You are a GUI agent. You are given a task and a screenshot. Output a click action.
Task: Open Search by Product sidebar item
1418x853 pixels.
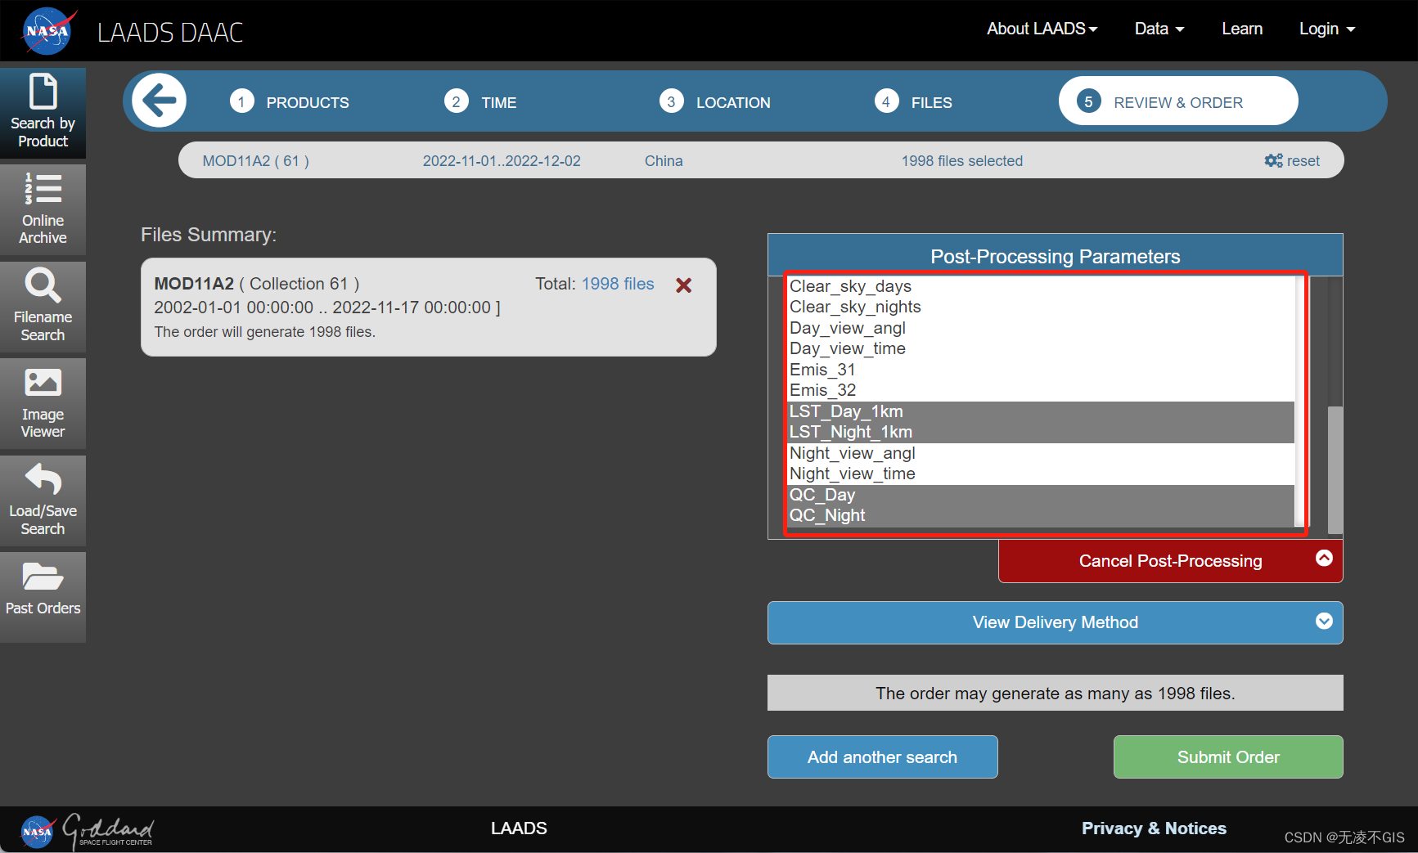coord(43,112)
